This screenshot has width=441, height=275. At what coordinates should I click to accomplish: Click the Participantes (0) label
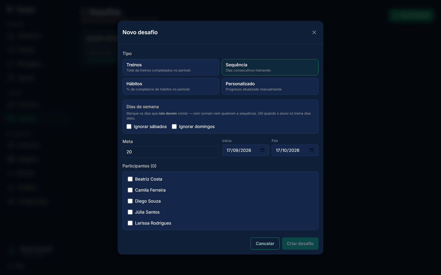pyautogui.click(x=139, y=166)
